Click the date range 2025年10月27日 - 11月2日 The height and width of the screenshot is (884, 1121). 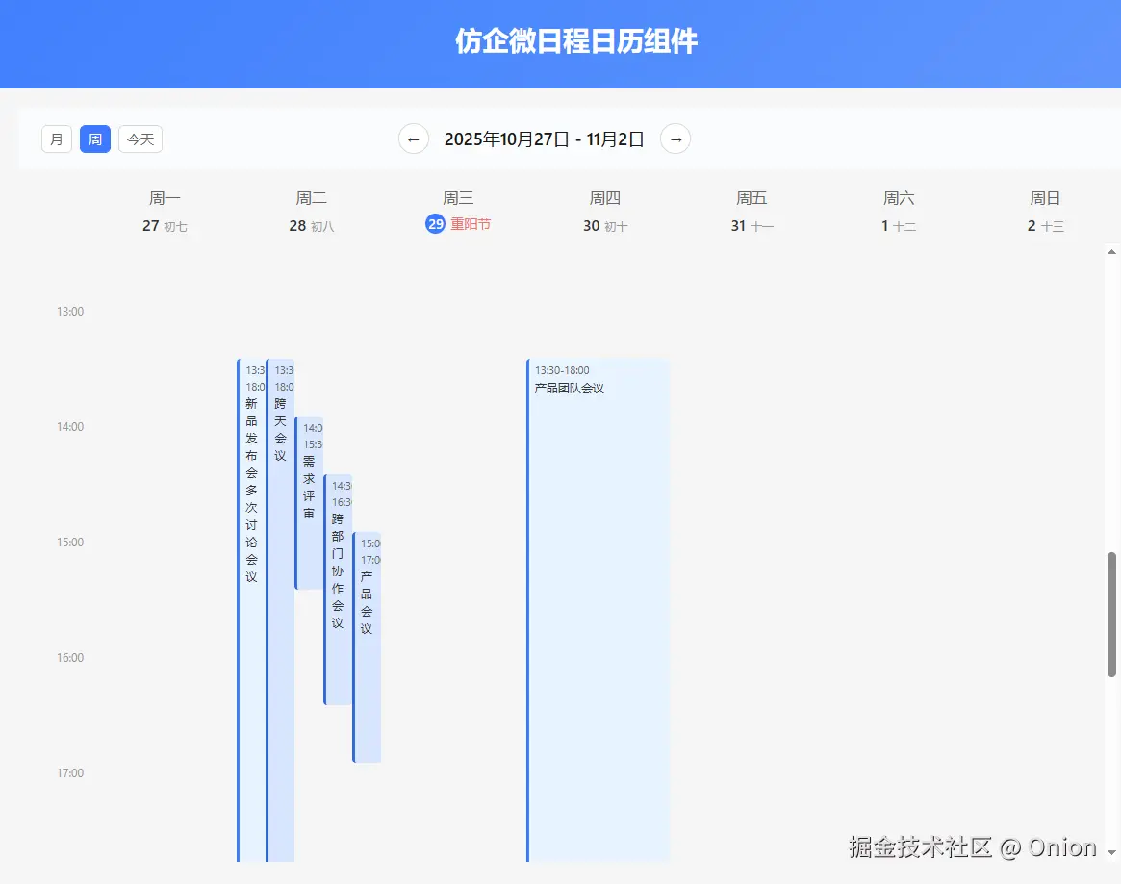click(544, 139)
